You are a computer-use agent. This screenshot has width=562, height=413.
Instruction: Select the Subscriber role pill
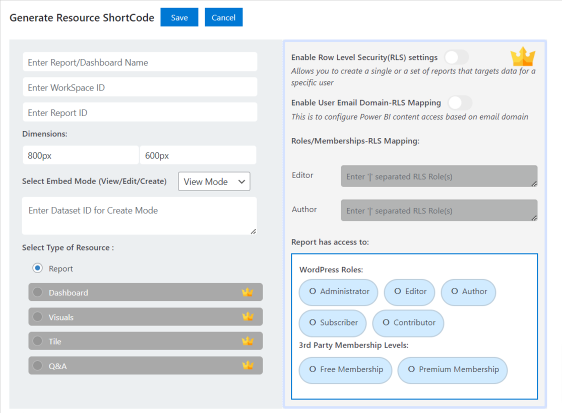pyautogui.click(x=333, y=323)
